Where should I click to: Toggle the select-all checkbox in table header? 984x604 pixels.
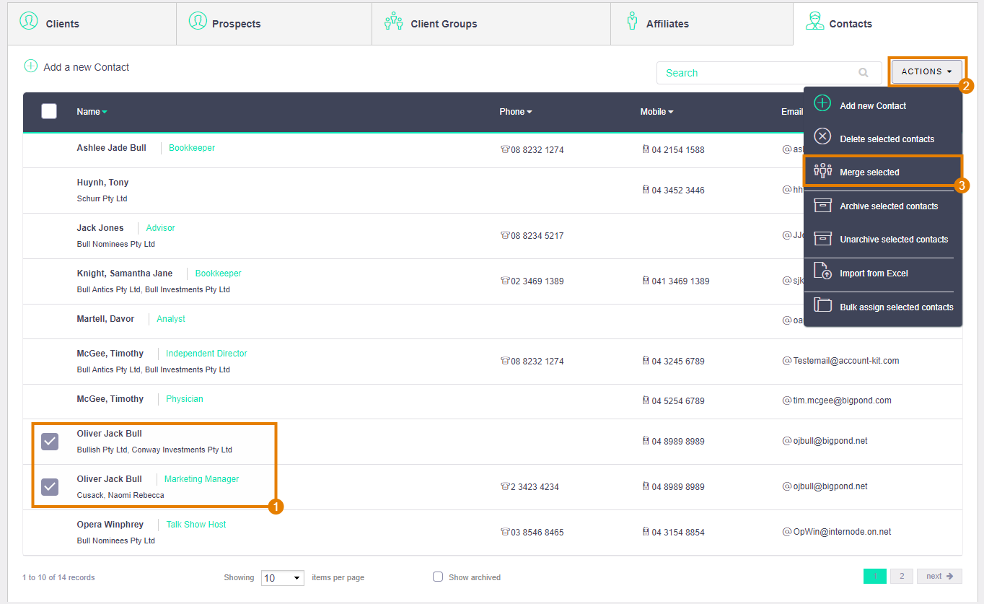(49, 111)
